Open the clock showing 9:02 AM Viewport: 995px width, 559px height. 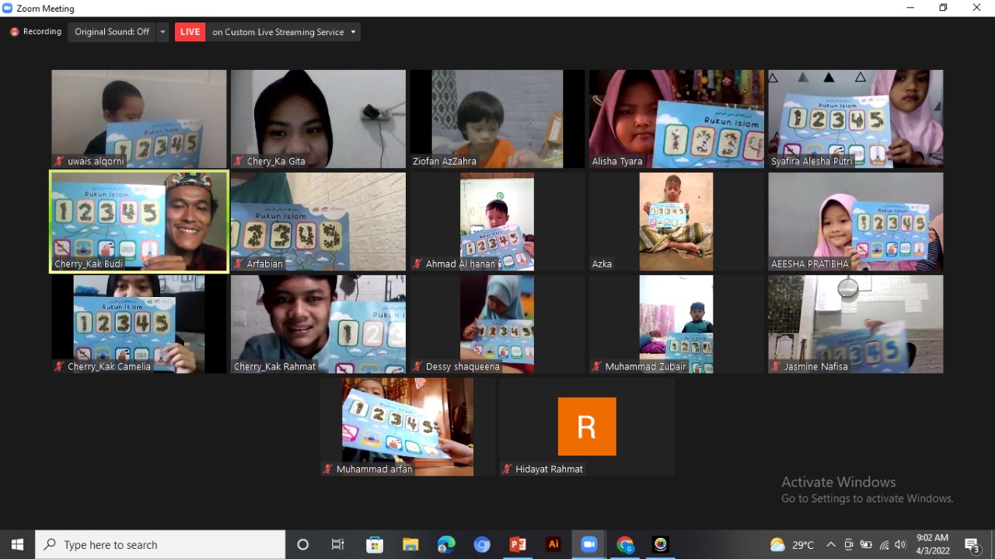932,544
